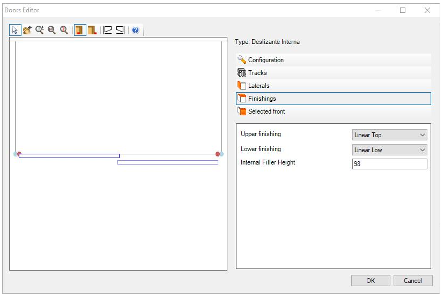
Task: Select the second door placement mode icon
Action: coord(92,30)
